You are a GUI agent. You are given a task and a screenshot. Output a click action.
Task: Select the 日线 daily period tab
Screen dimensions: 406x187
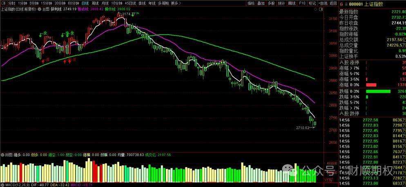coord(85,3)
